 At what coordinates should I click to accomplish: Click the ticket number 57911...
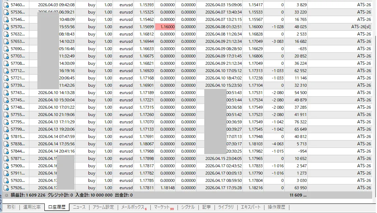coord(18,173)
